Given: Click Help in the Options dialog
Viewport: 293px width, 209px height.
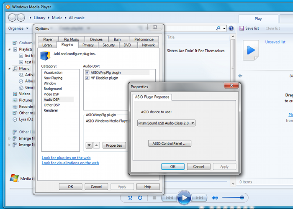Looking at the screenshot, I should [x=148, y=186].
